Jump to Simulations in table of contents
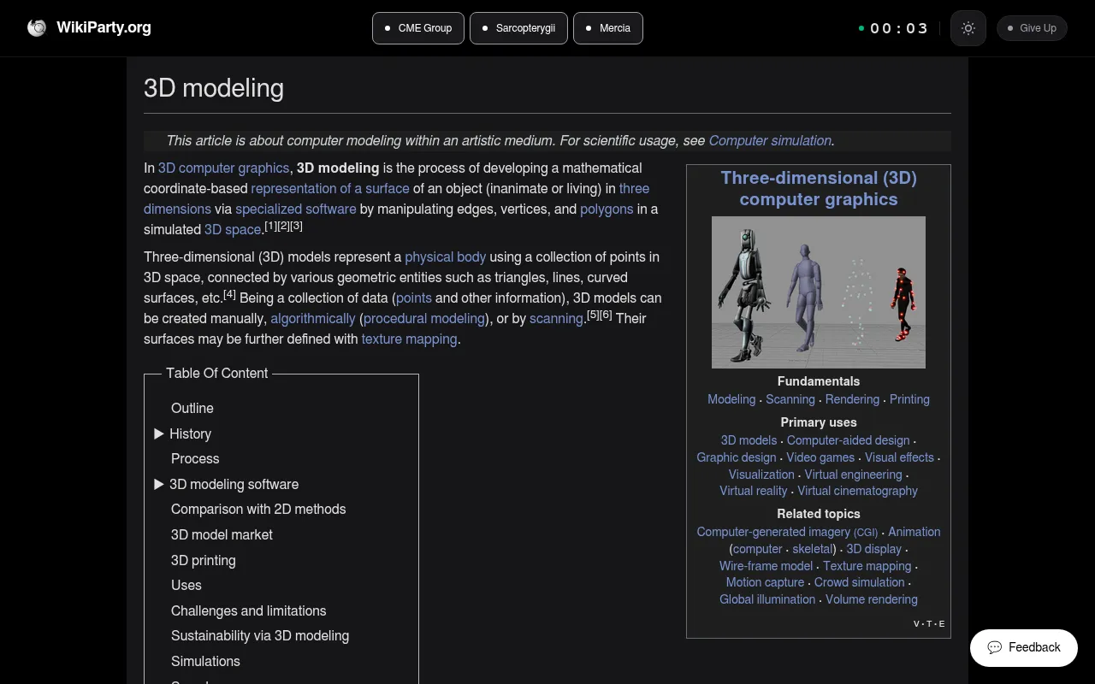The width and height of the screenshot is (1095, 684). 205,661
